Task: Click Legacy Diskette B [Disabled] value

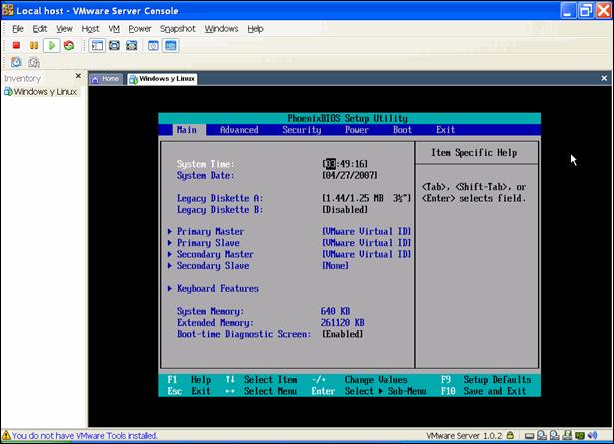Action: (x=345, y=209)
